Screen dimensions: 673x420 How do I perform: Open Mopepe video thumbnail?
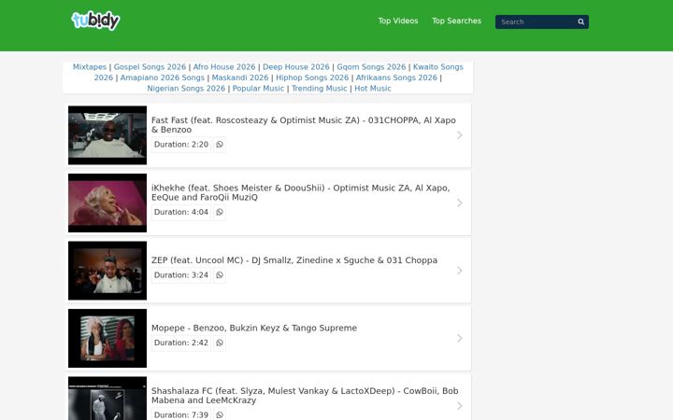[x=107, y=338]
